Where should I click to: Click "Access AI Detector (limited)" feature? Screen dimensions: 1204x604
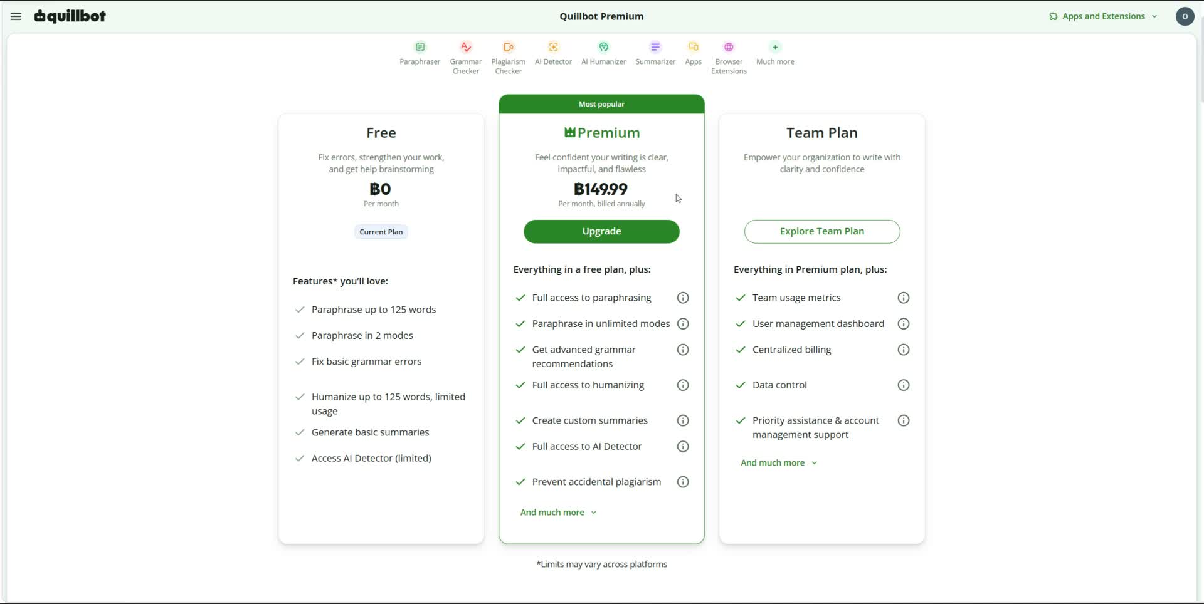371,459
